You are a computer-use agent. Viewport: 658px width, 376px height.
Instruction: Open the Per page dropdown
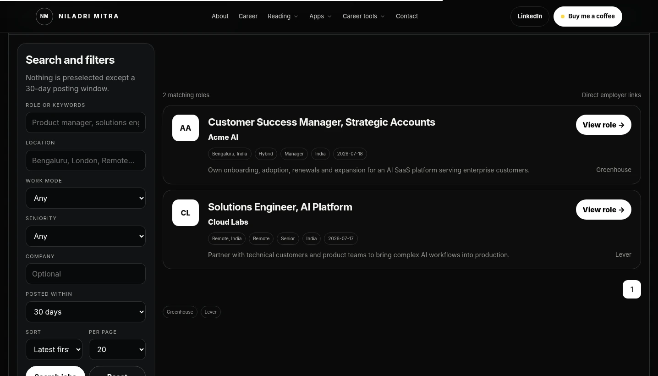[x=117, y=349]
